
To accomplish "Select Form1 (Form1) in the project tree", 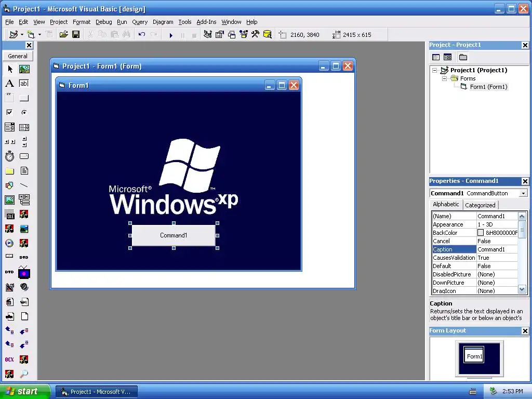I will 488,87.
